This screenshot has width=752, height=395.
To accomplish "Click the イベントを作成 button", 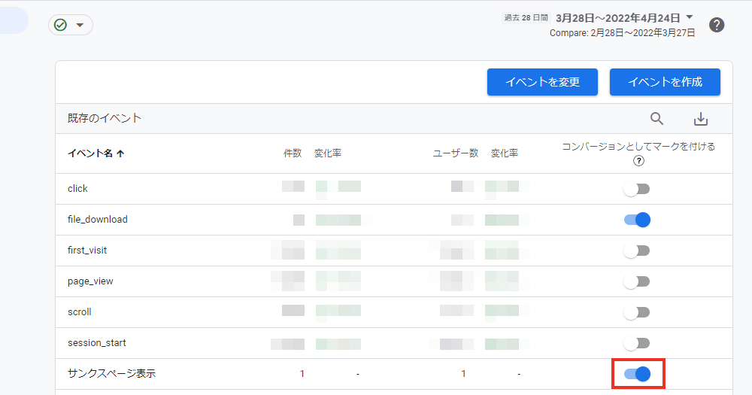I will [x=665, y=82].
